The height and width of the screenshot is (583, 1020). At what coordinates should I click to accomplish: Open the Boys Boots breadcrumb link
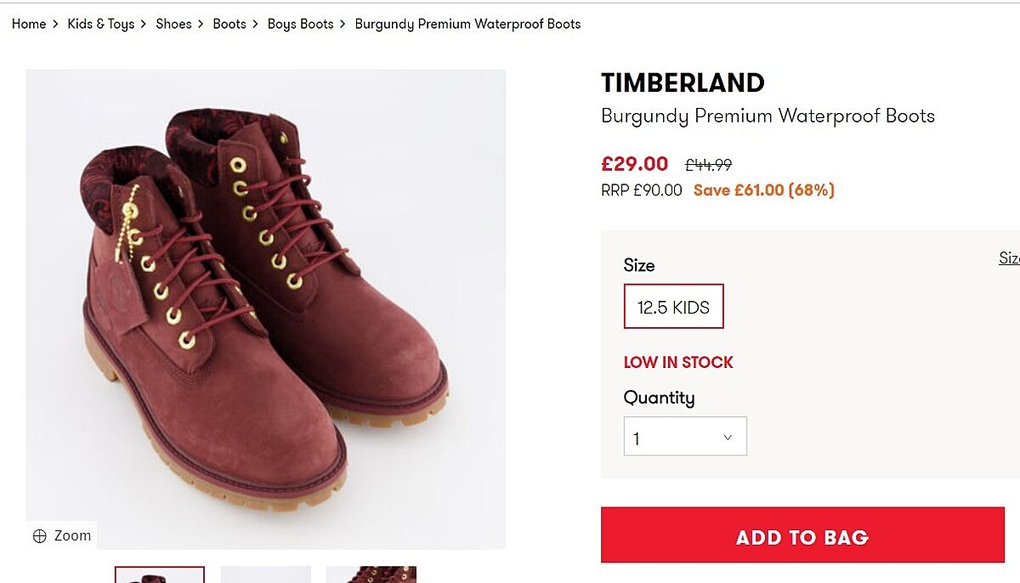300,24
